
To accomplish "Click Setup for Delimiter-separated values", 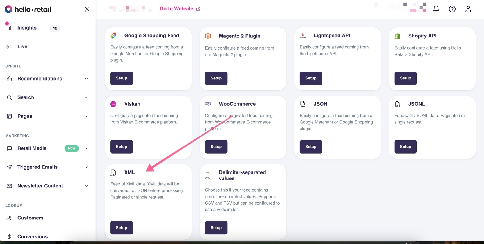I will [216, 228].
